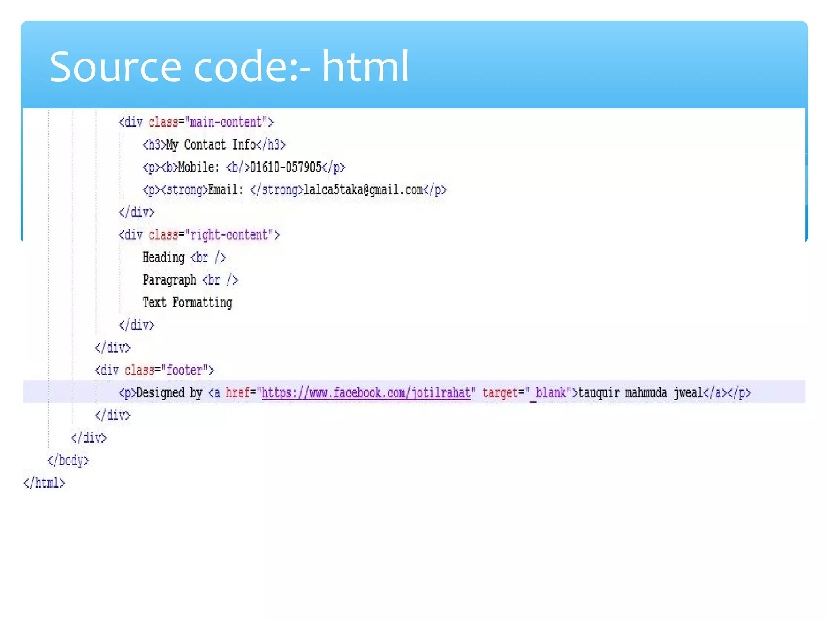
Task: Click the main-content div opening tag
Action: point(196,122)
